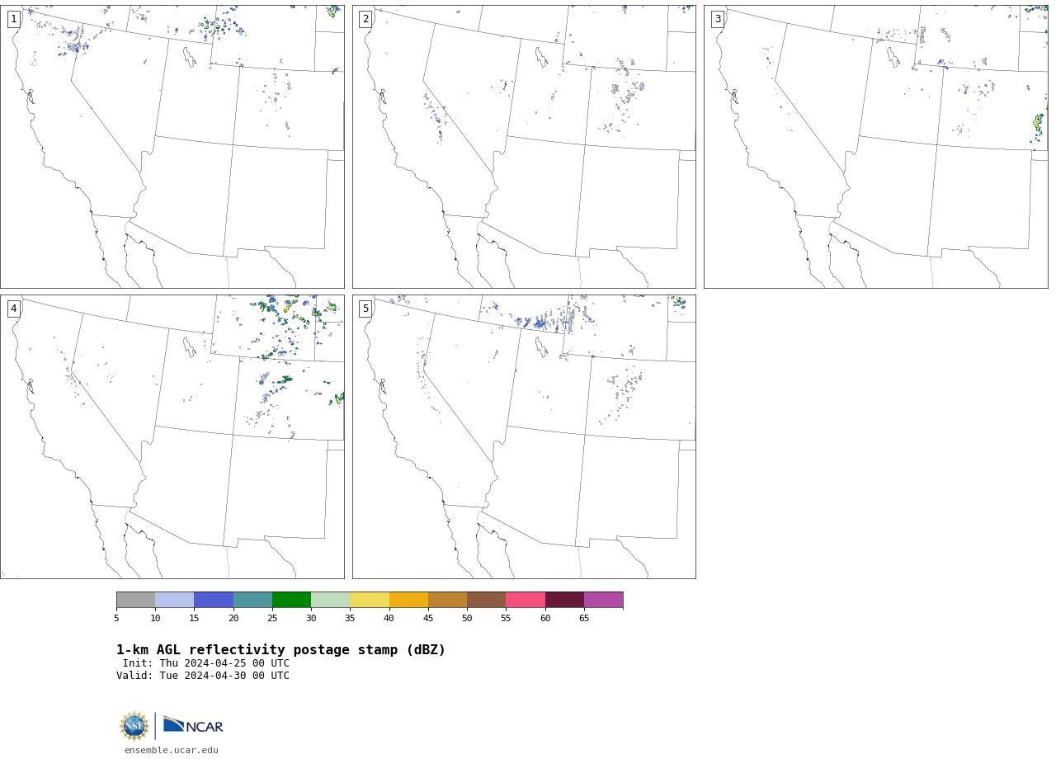
Task: Select the dark green 25-30 dBZ swatch
Action: (x=291, y=600)
